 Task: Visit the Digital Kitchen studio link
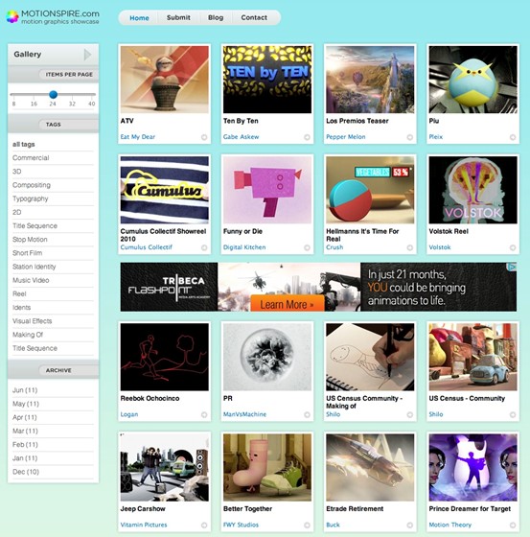[244, 247]
